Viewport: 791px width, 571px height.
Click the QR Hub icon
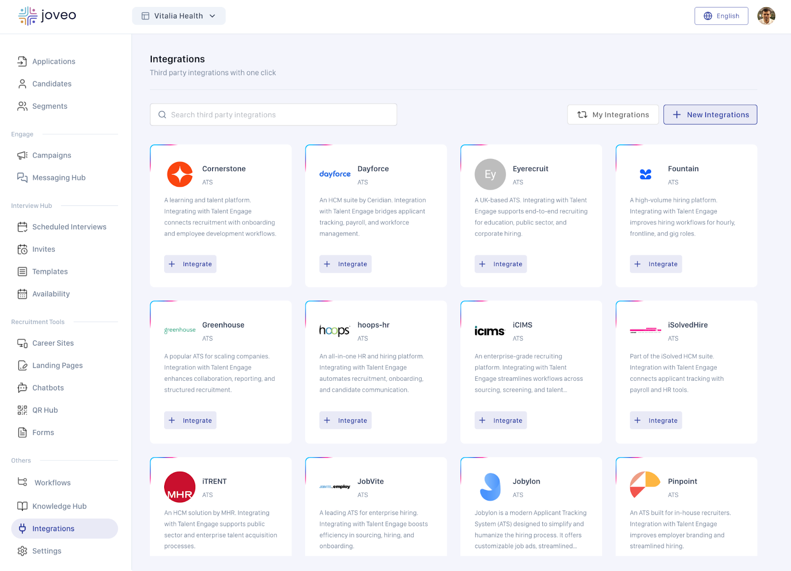pyautogui.click(x=22, y=410)
